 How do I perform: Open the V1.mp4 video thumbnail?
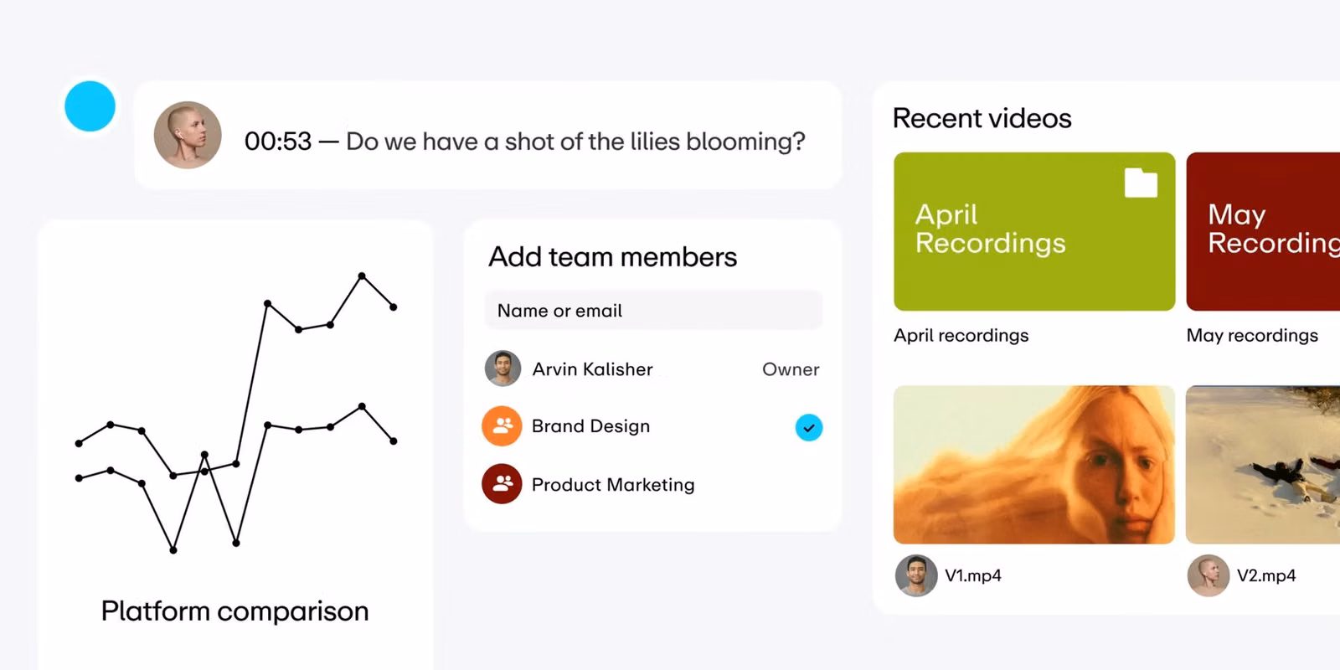pyautogui.click(x=1033, y=464)
